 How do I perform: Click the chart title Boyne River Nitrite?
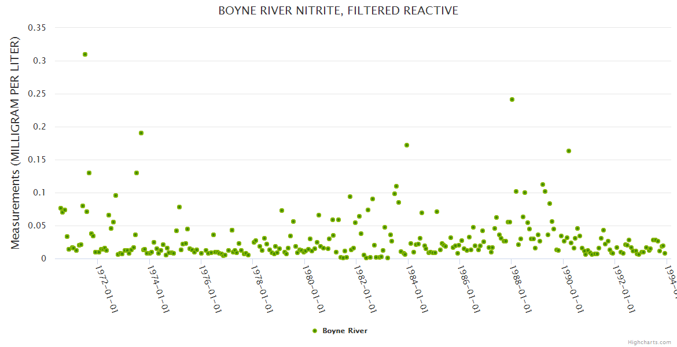pos(338,11)
